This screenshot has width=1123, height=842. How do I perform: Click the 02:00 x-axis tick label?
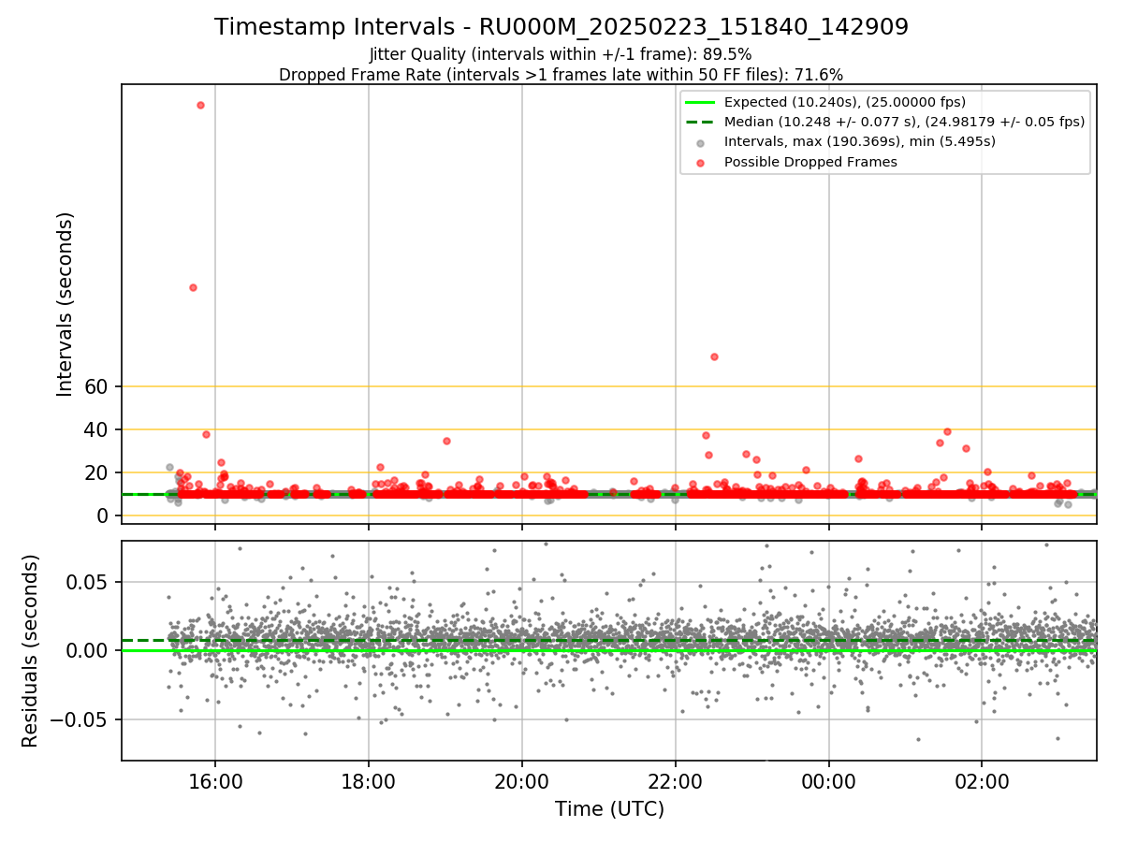coord(982,780)
